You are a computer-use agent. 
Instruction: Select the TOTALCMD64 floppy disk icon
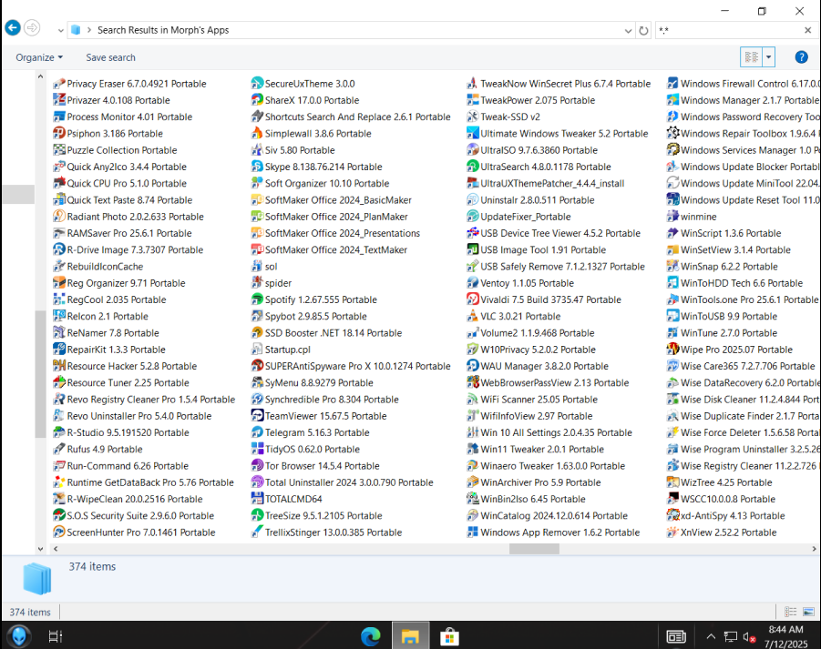pos(257,499)
